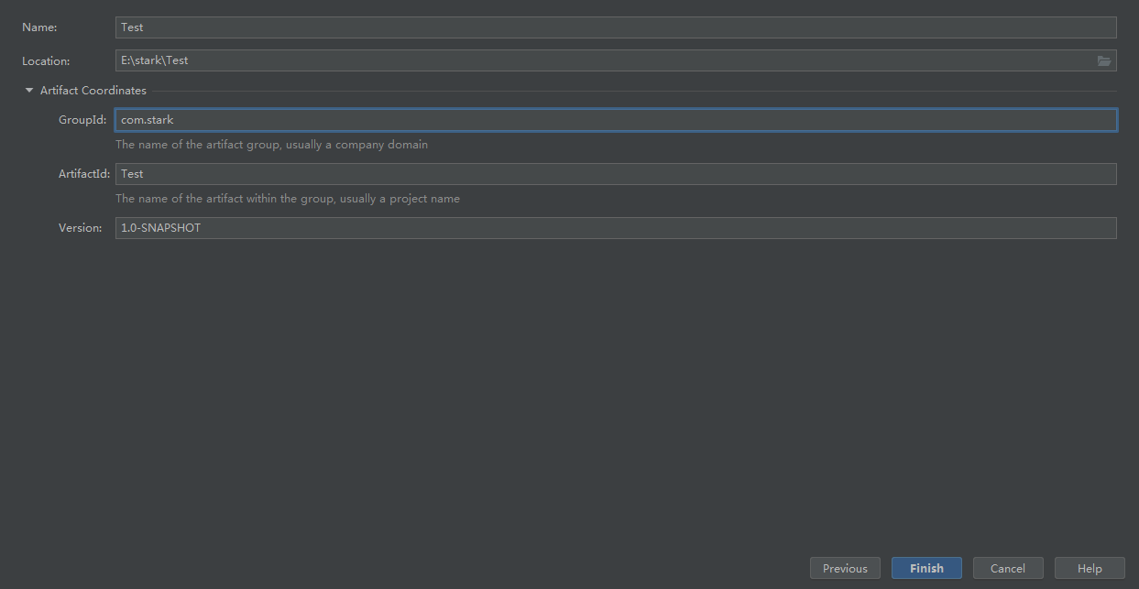Click the Artifact Coordinates section heading
The height and width of the screenshot is (589, 1139).
[x=93, y=91]
